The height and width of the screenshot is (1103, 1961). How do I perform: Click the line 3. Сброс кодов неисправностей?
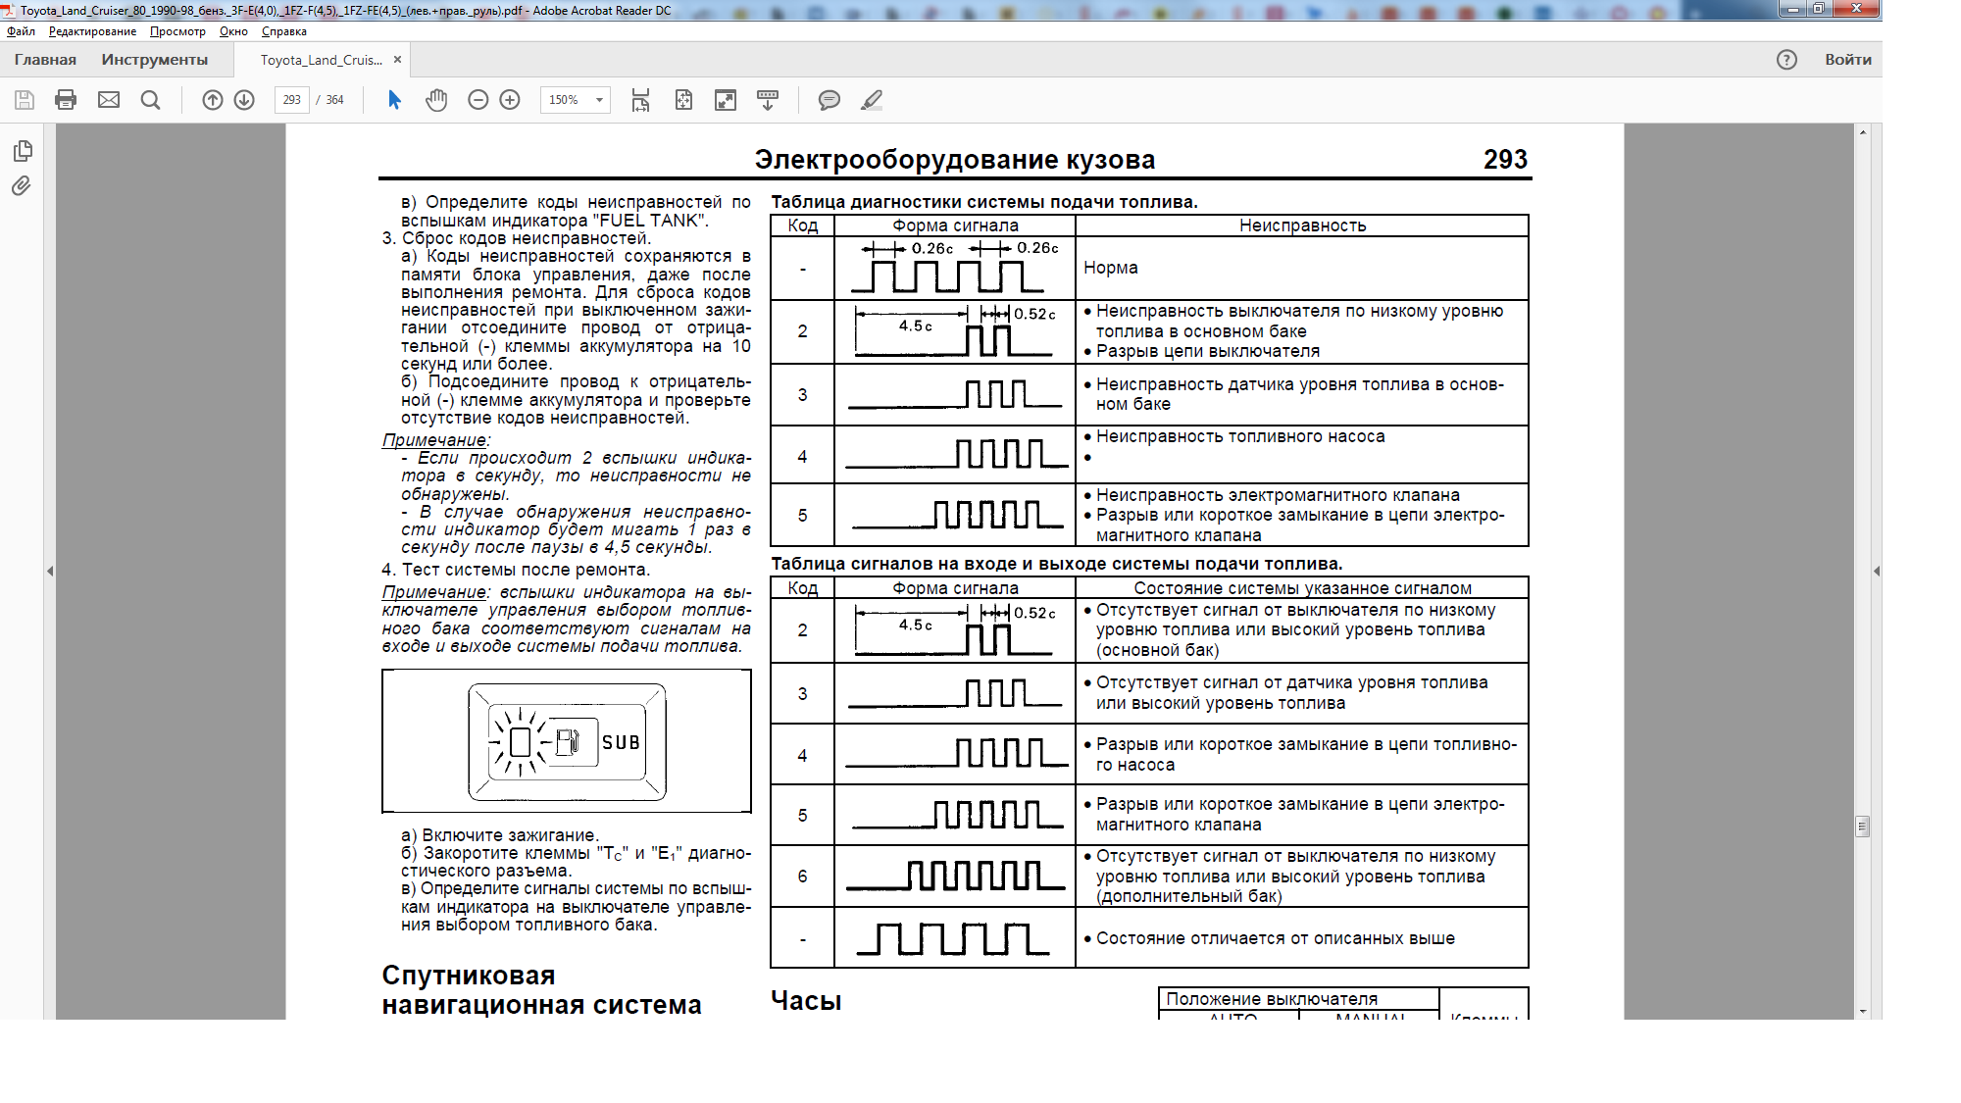(x=516, y=238)
